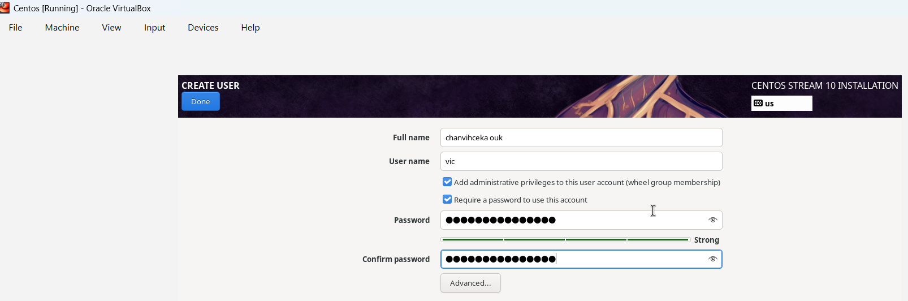Show the Password field's hidden text with the eye icon
The image size is (908, 301).
[x=712, y=220]
